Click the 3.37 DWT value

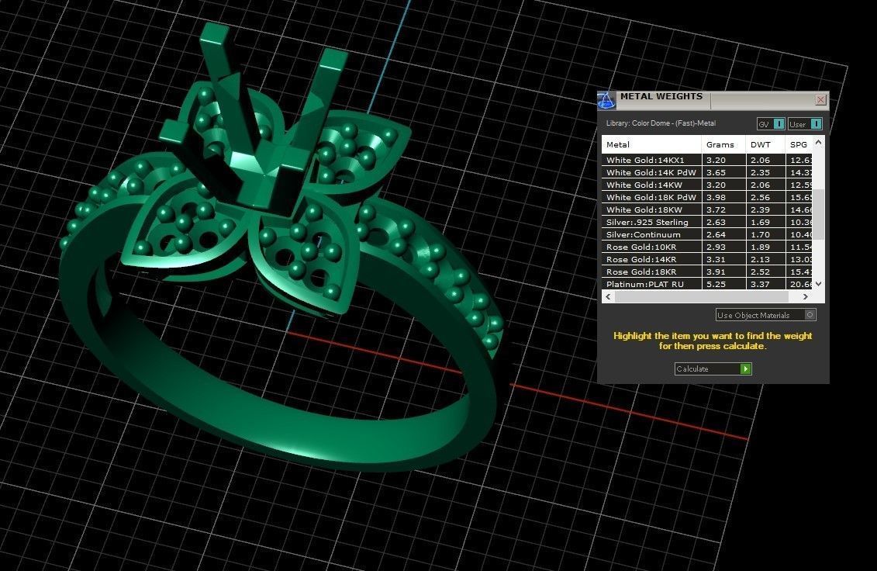pyautogui.click(x=760, y=284)
